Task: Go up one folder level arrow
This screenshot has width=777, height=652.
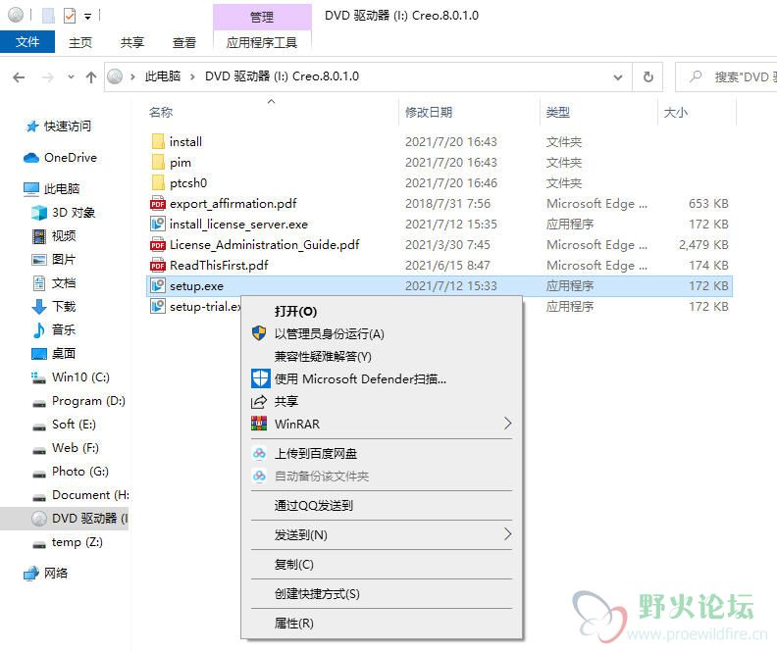Action: 90,77
